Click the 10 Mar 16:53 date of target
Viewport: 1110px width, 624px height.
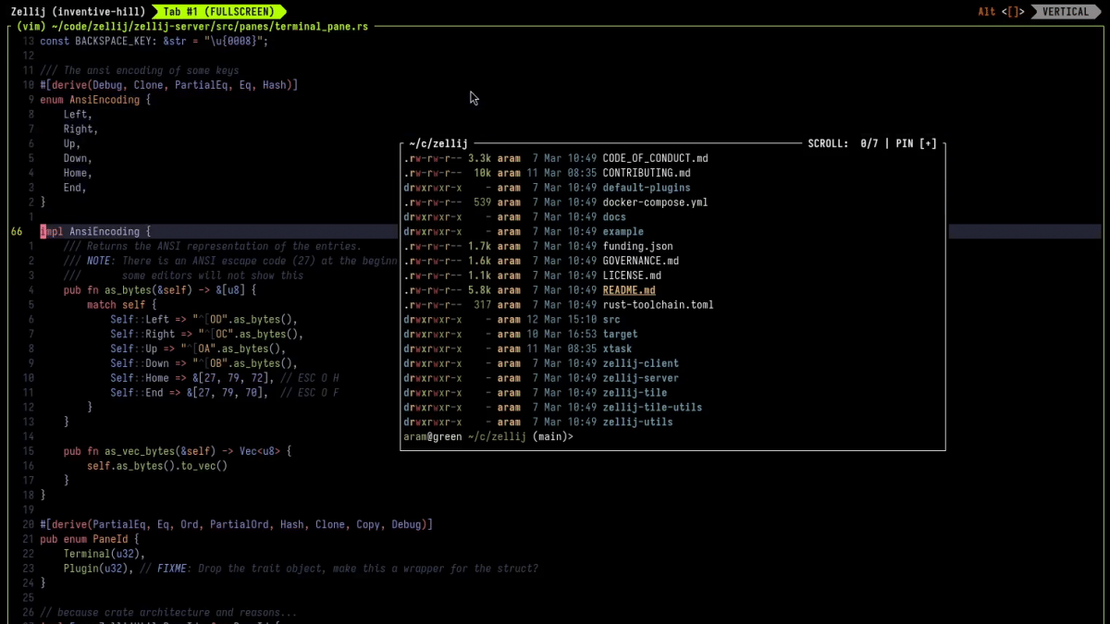pos(561,335)
